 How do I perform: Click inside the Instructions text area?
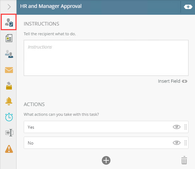tap(106, 58)
